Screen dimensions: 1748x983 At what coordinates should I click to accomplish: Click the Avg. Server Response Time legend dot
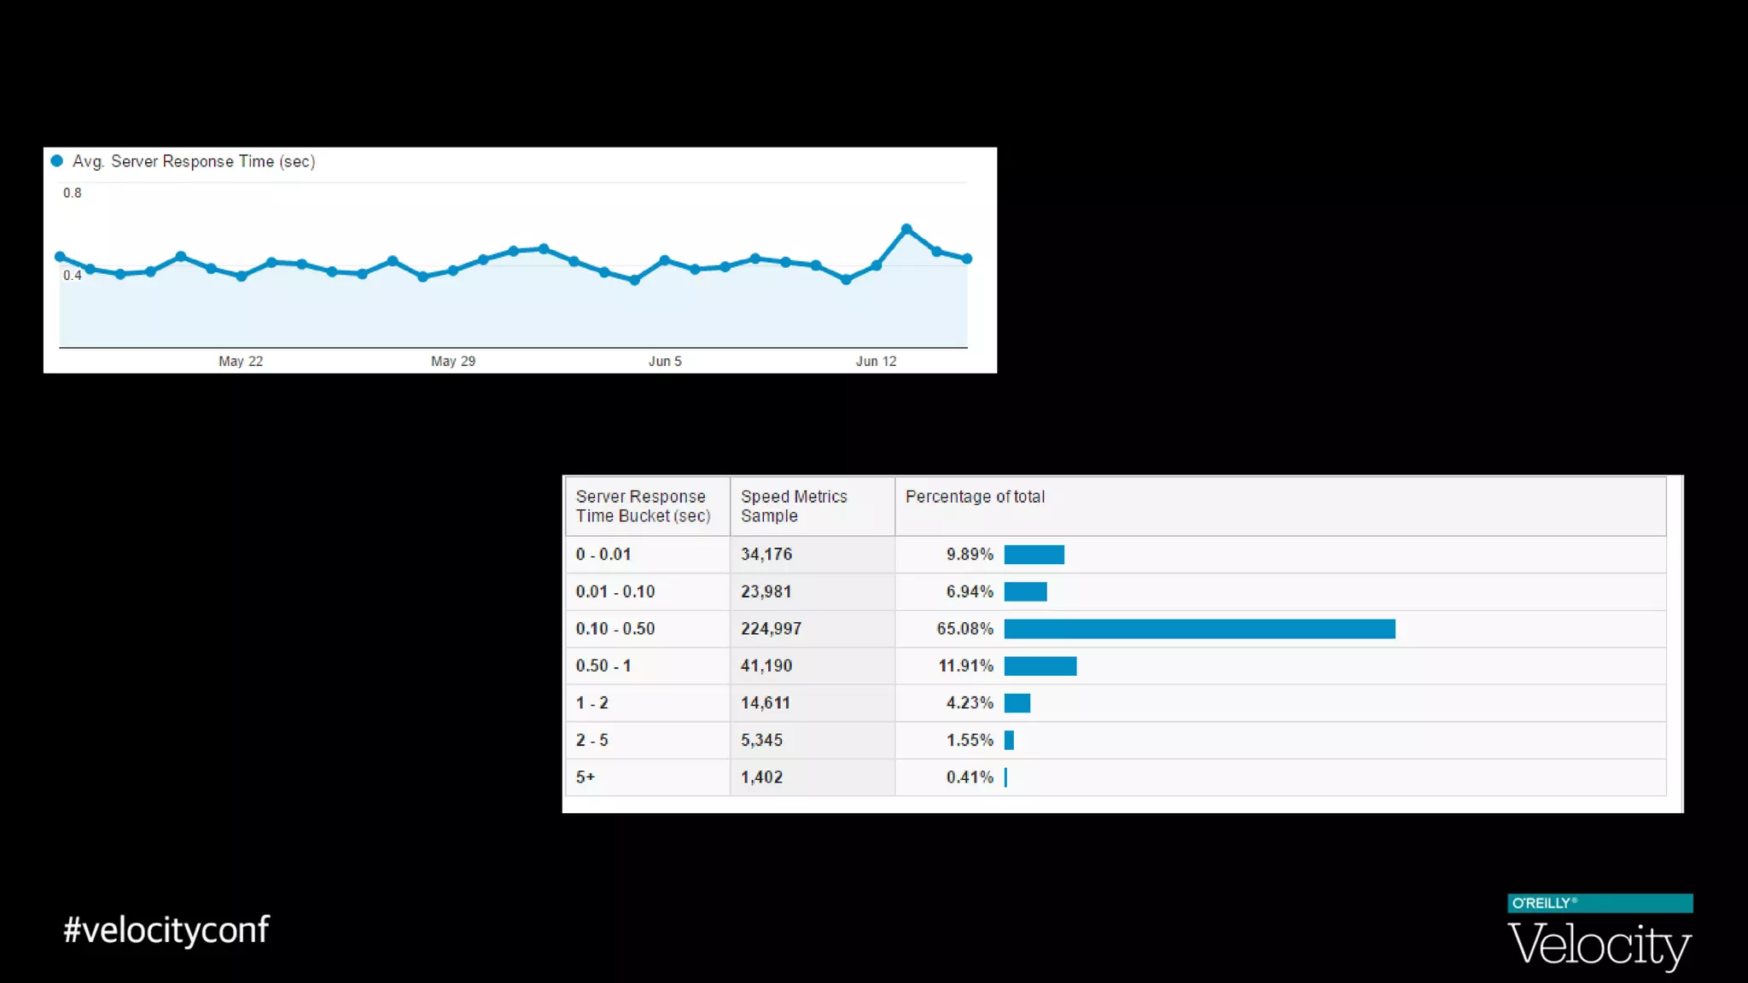tap(57, 160)
